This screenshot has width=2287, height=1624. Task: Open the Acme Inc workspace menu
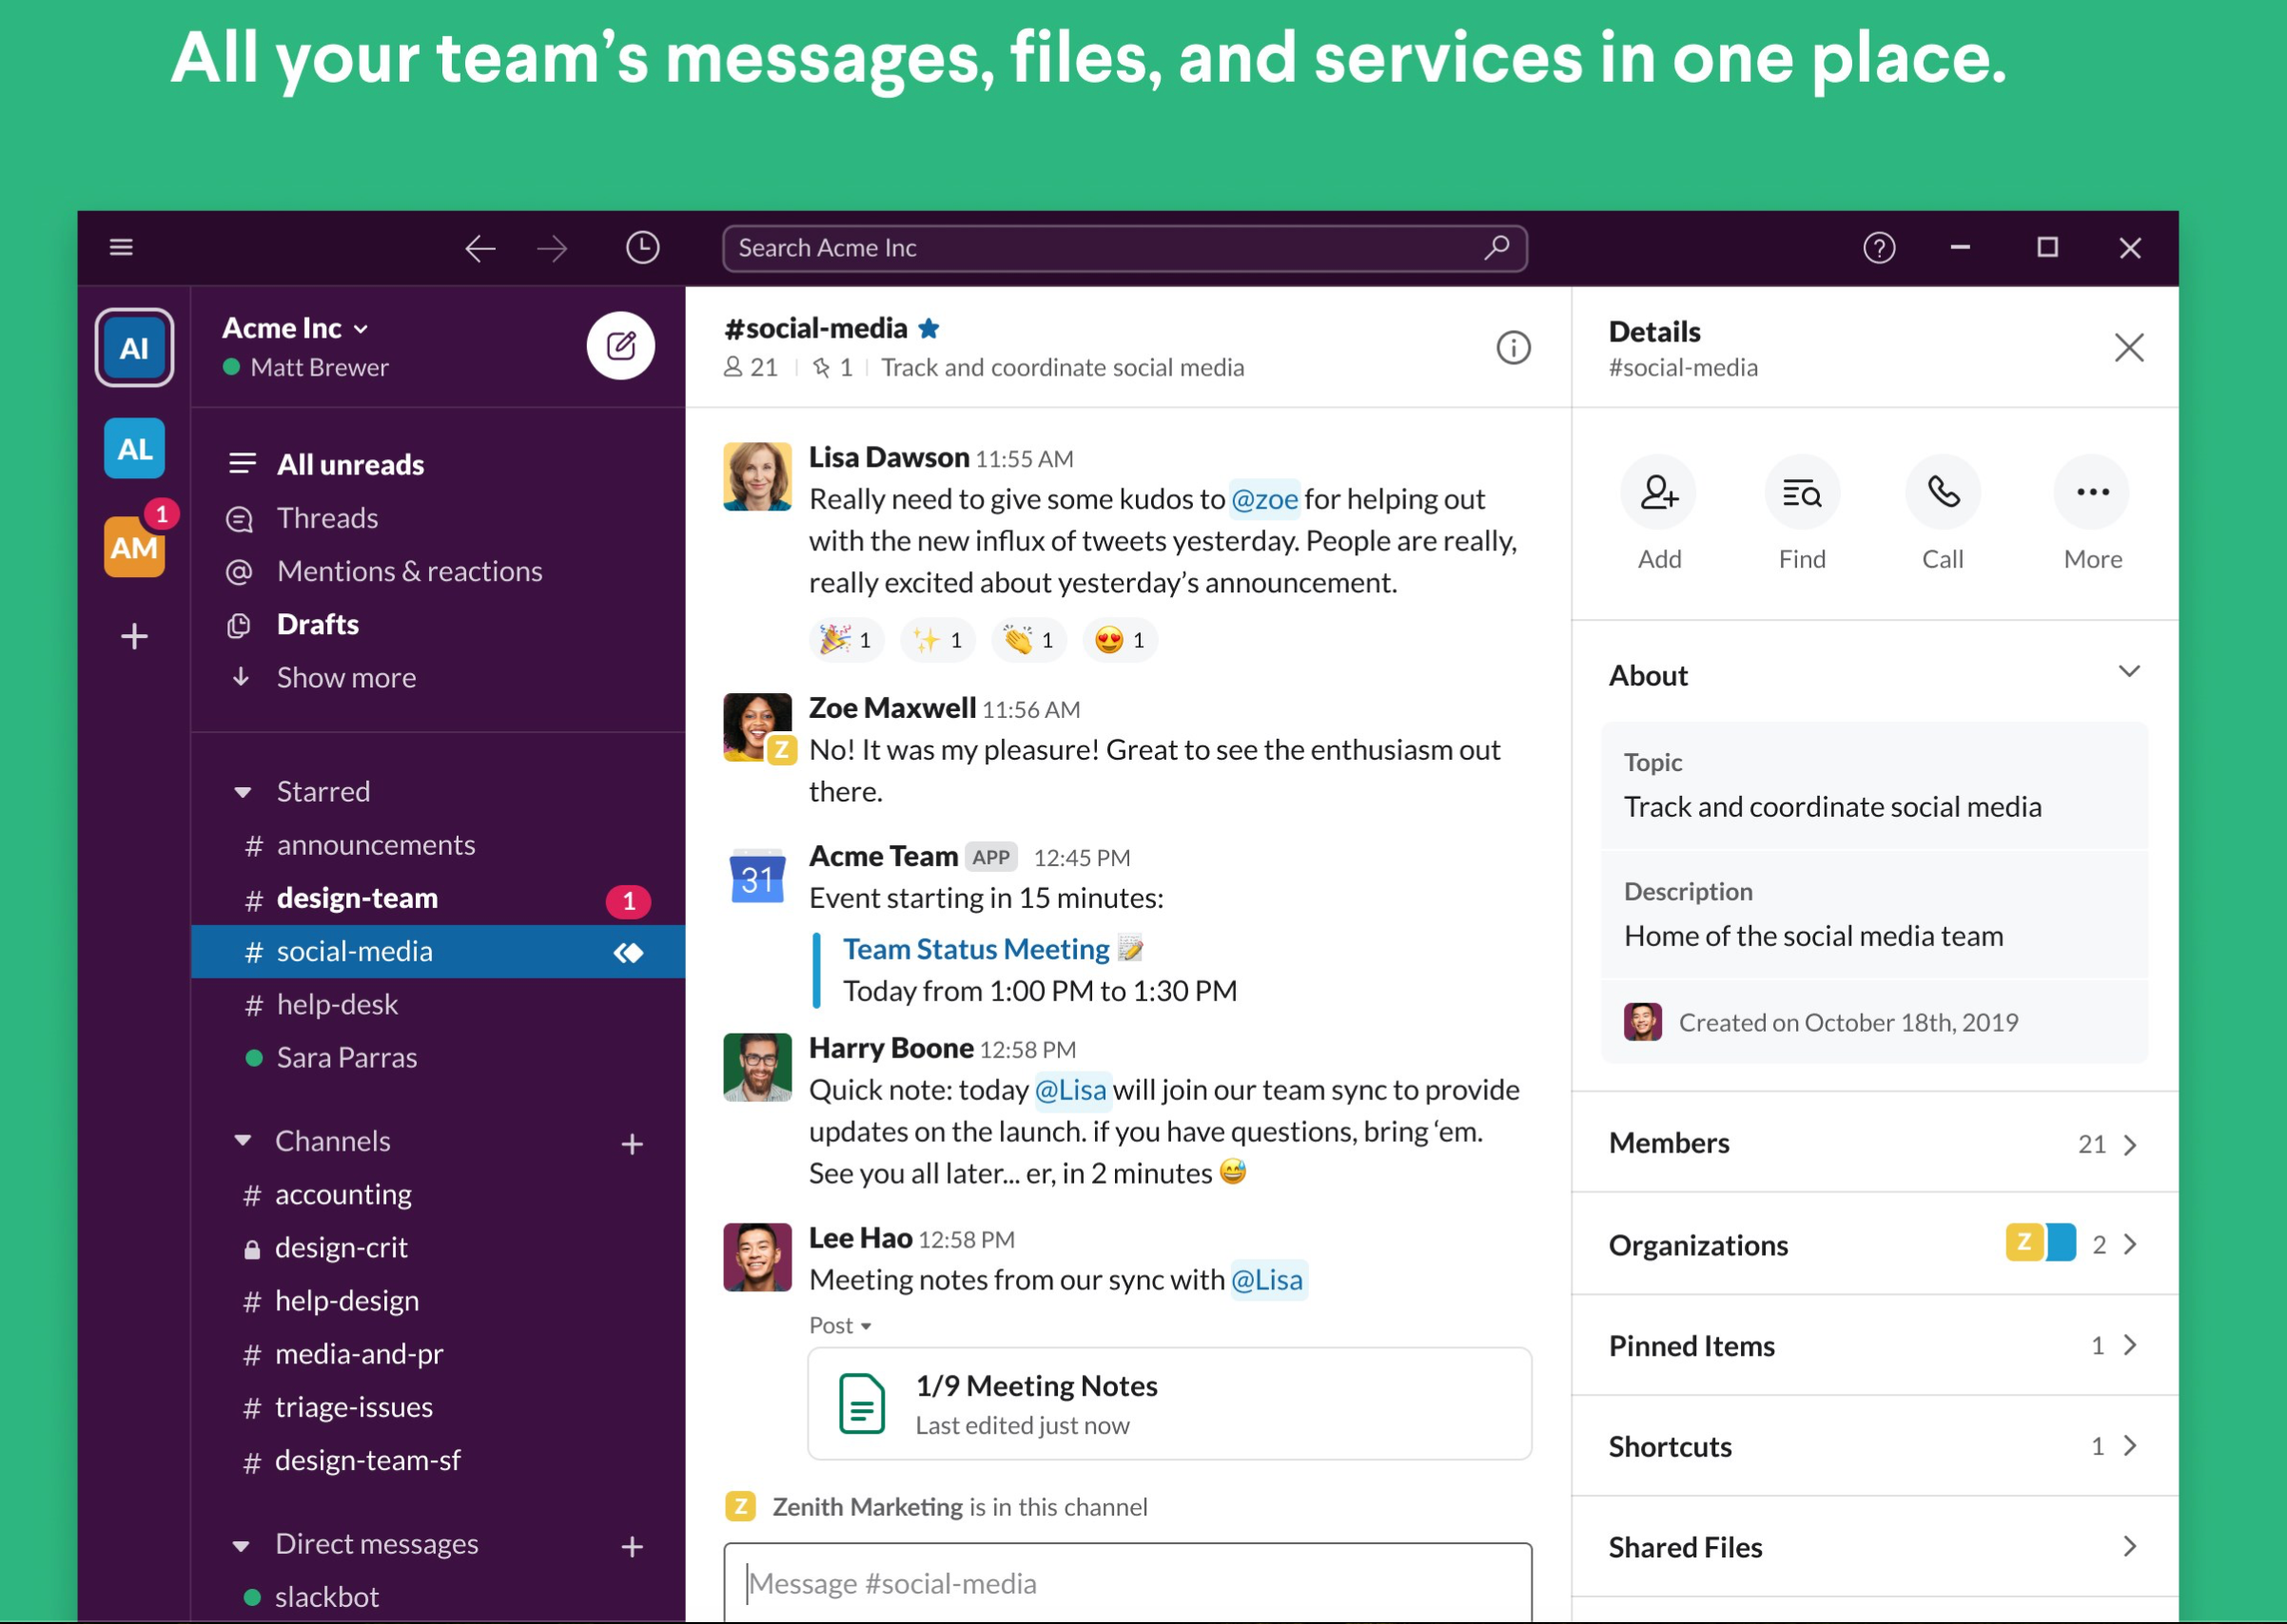tap(296, 328)
